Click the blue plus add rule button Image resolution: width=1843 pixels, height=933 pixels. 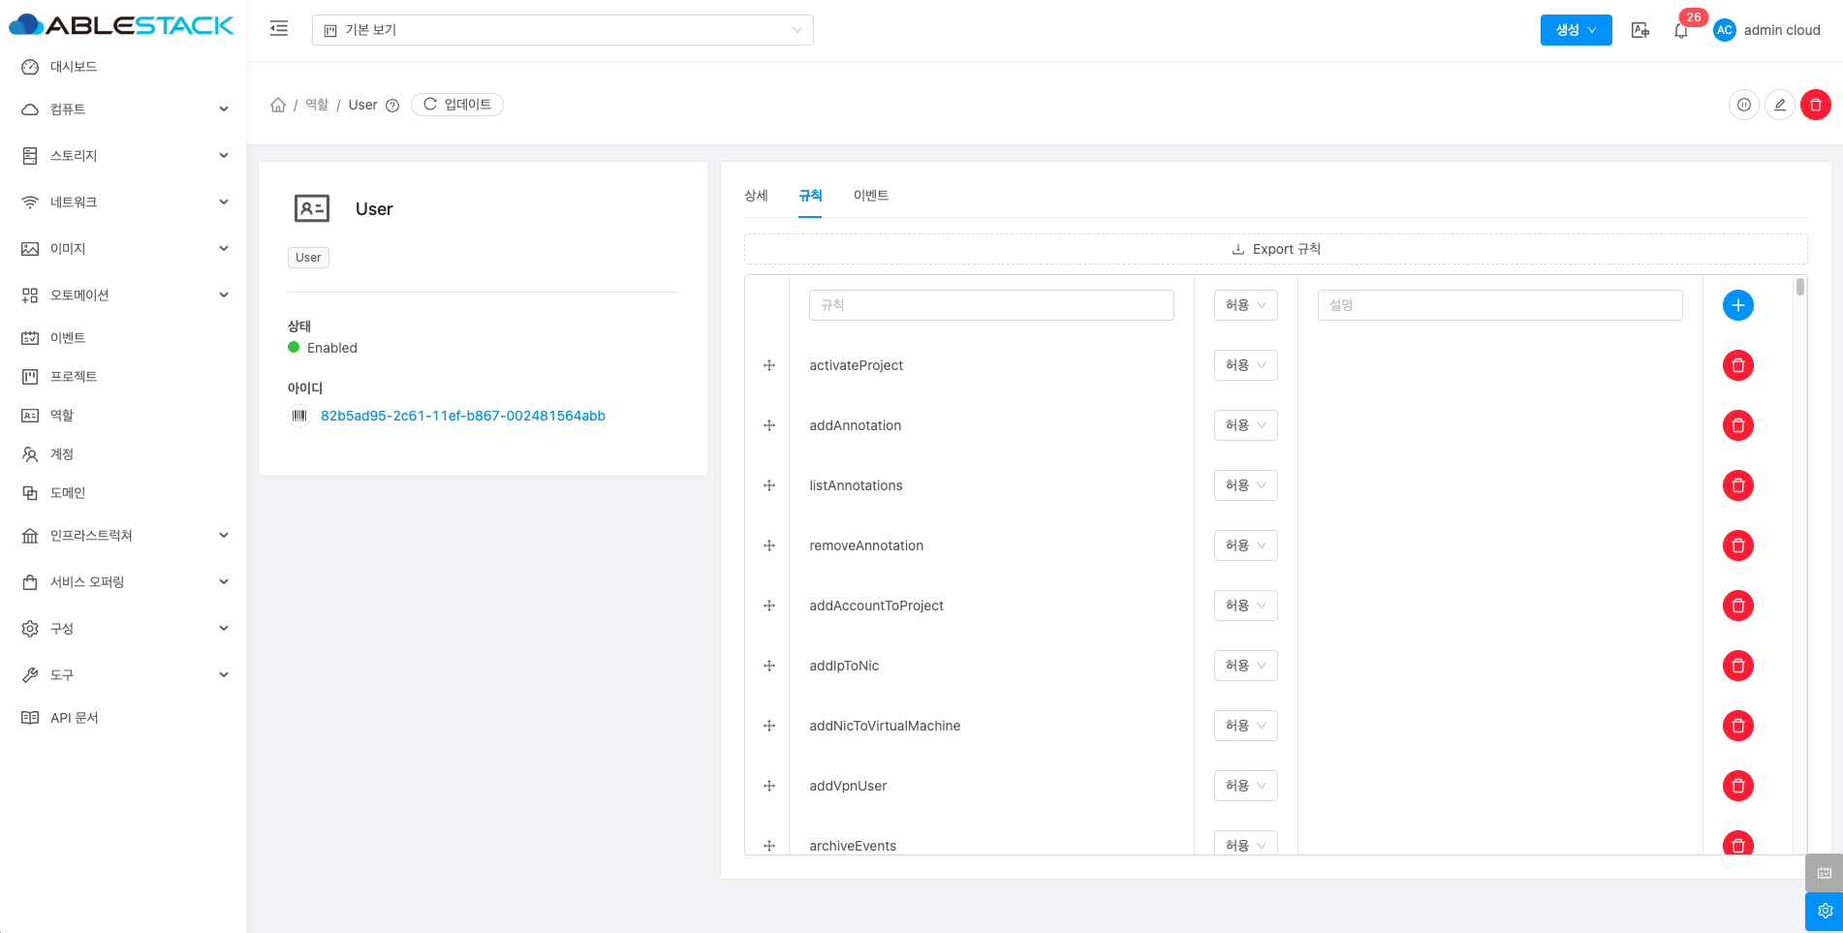(1737, 305)
